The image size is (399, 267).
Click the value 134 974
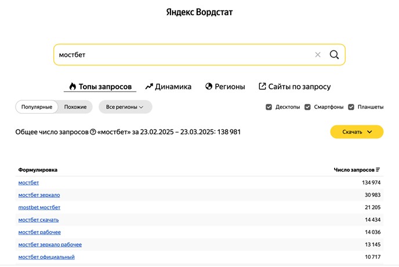[371, 183]
